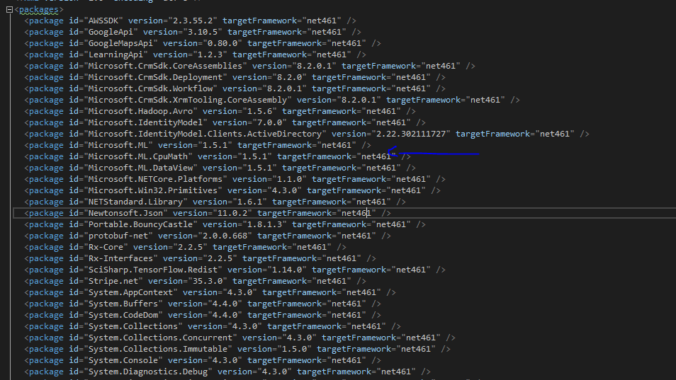This screenshot has height=380, width=676.
Task: Click the Microsoft.ML package id
Action: click(118, 146)
